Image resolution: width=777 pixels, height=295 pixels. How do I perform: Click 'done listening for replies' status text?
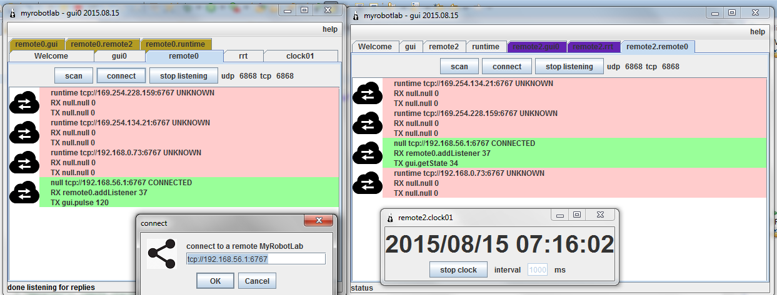click(x=53, y=288)
